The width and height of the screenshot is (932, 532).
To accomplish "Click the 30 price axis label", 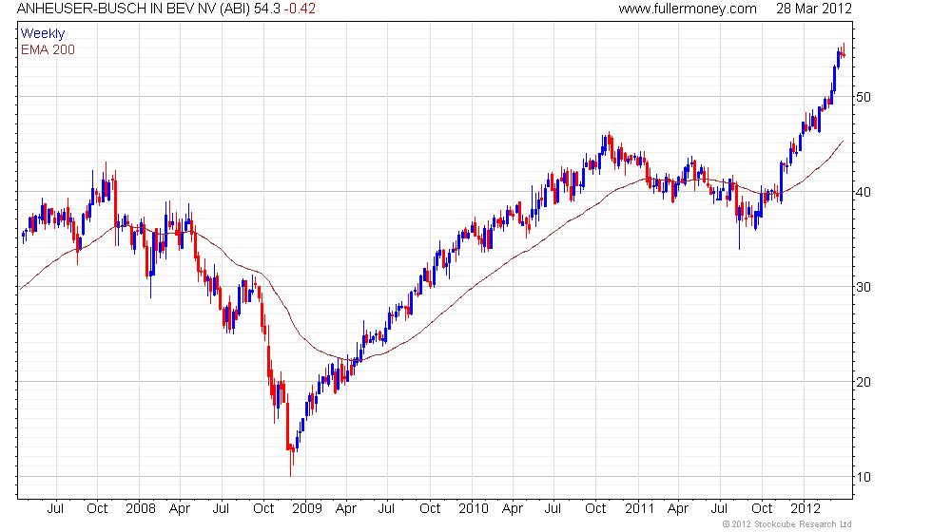I will click(864, 287).
